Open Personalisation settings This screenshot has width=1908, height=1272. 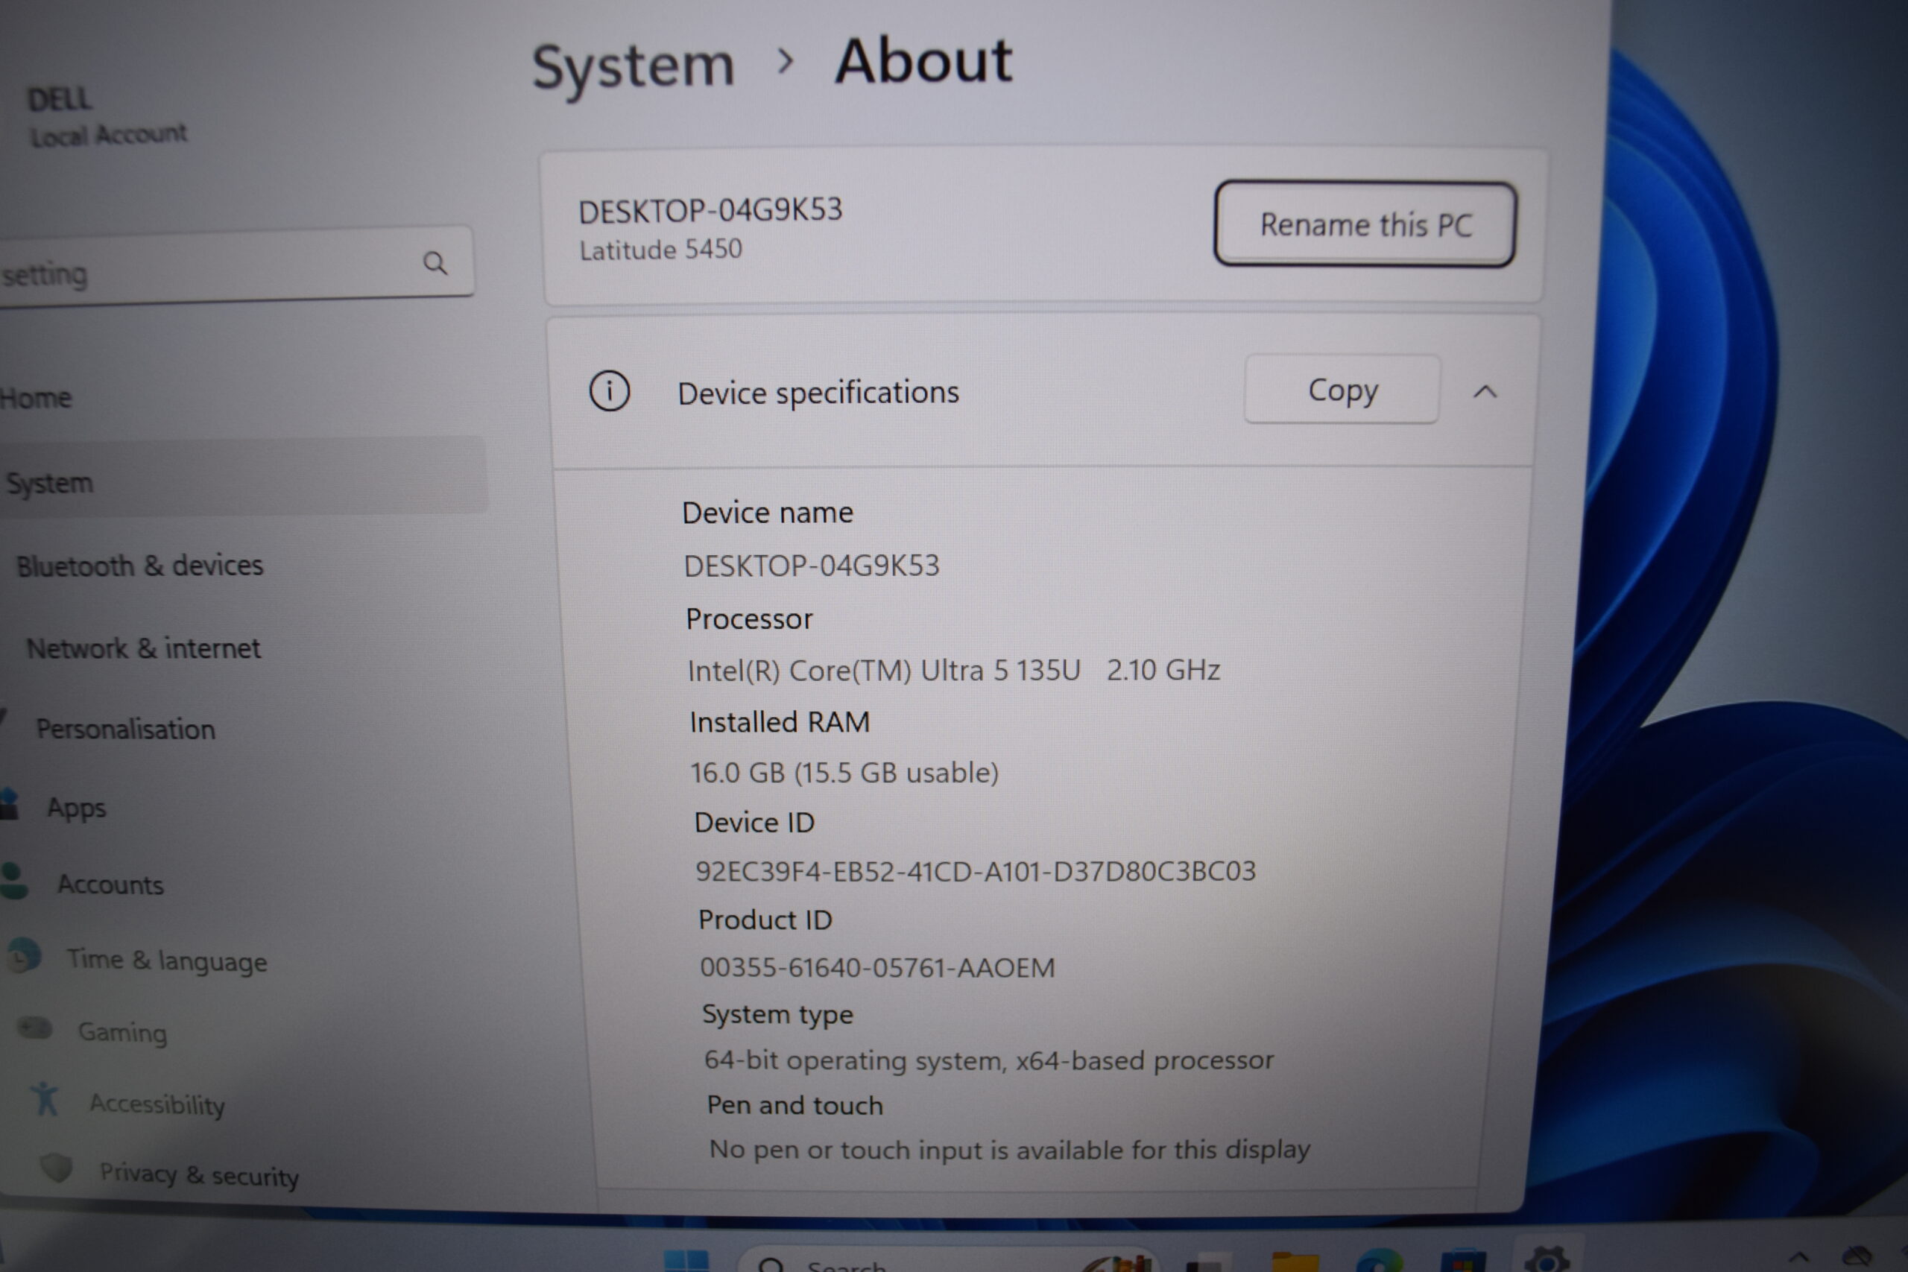(126, 730)
